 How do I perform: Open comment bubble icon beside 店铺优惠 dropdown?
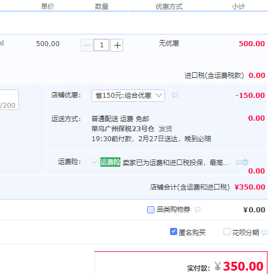(174, 95)
